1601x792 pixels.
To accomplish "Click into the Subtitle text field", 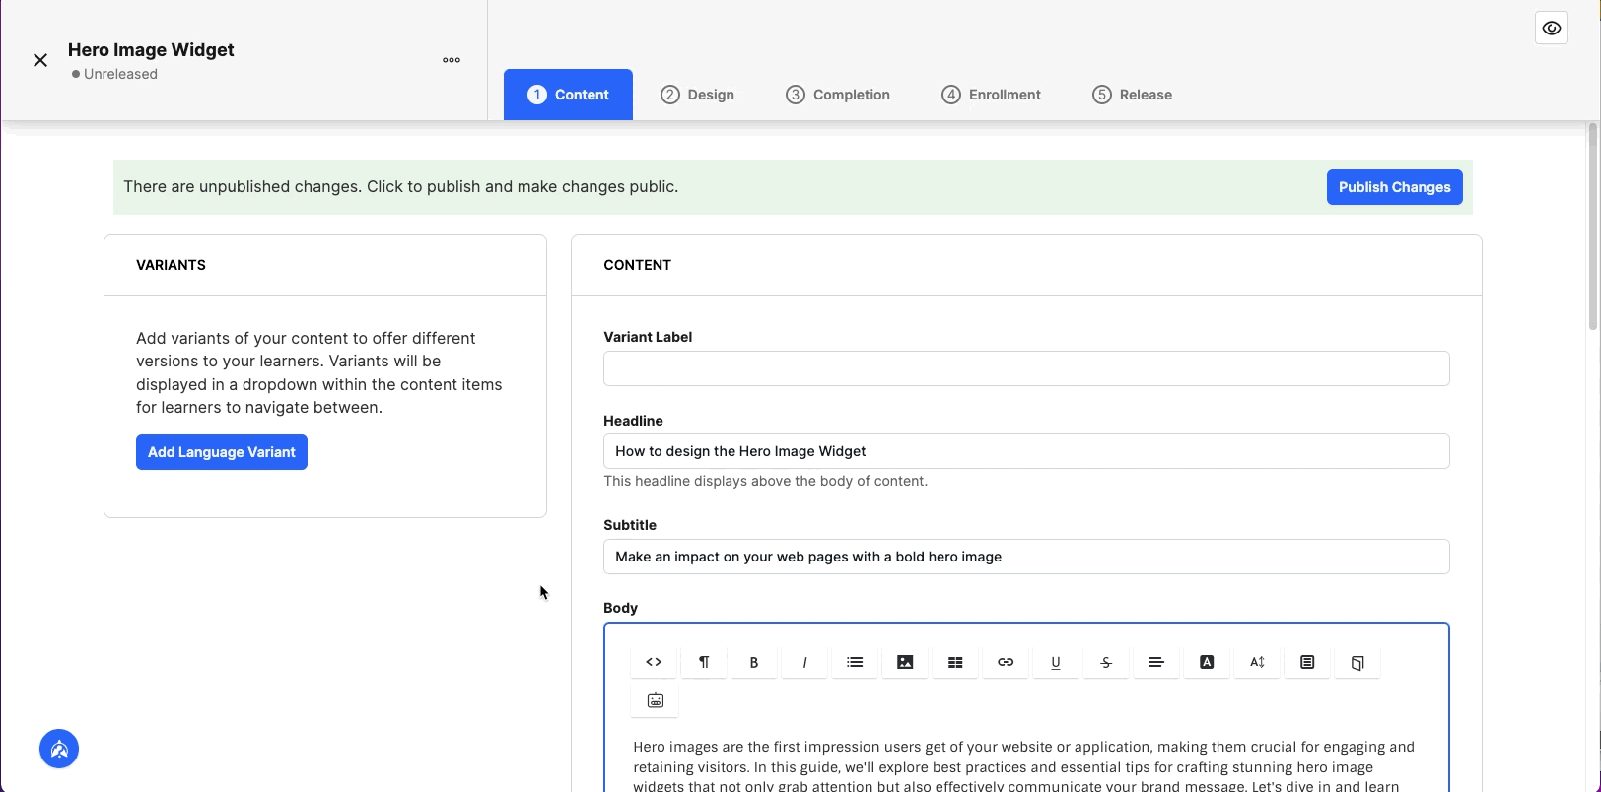I will tap(1026, 557).
